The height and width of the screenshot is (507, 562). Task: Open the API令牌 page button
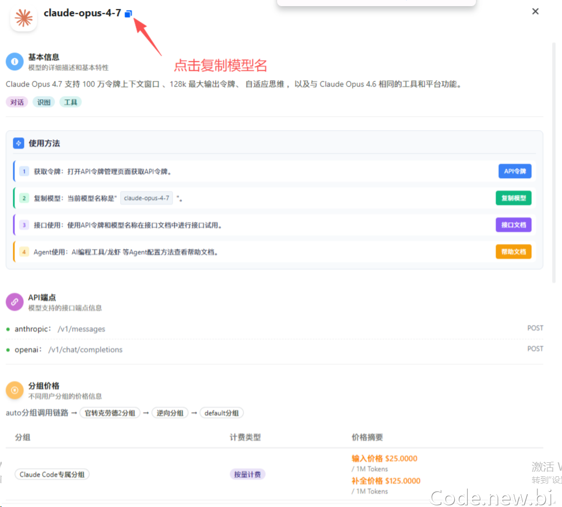click(515, 171)
